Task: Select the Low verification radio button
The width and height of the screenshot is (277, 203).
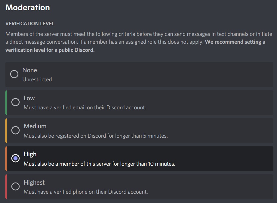Action: pos(15,102)
